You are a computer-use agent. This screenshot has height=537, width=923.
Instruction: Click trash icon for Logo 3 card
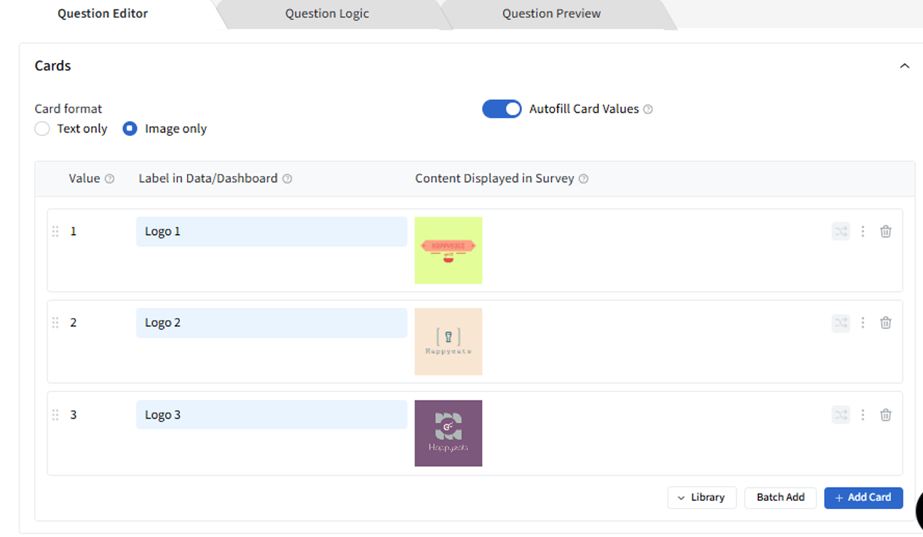[x=886, y=415]
